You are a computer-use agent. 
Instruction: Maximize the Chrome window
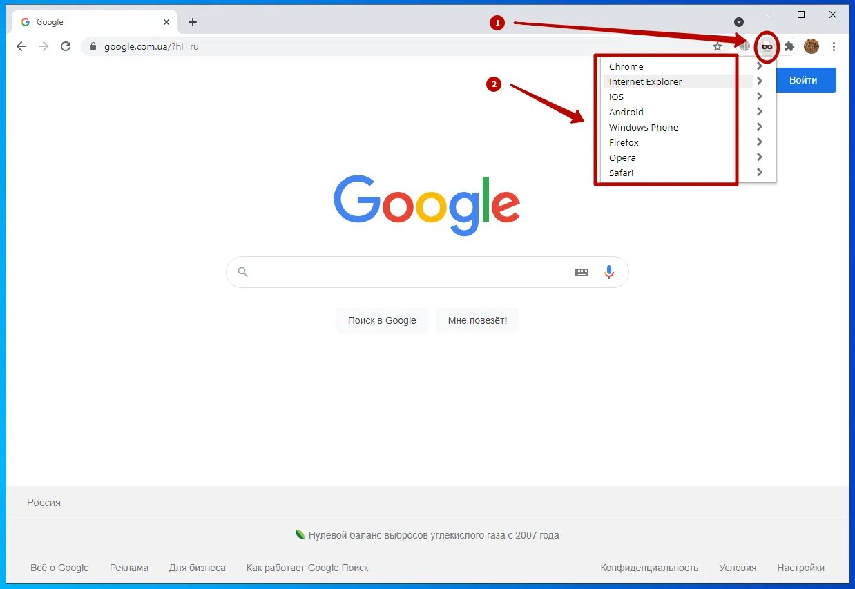pyautogui.click(x=801, y=15)
